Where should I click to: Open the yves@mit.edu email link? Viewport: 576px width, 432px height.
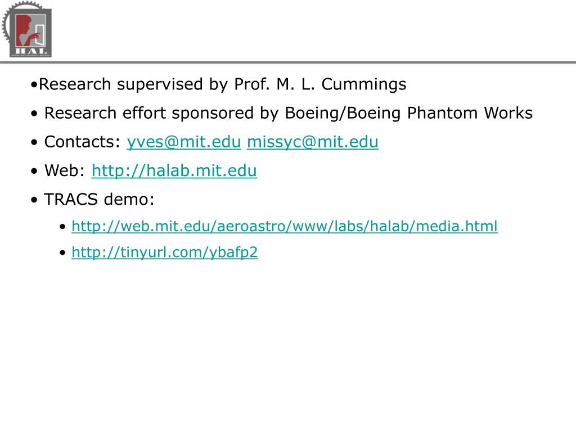(184, 142)
